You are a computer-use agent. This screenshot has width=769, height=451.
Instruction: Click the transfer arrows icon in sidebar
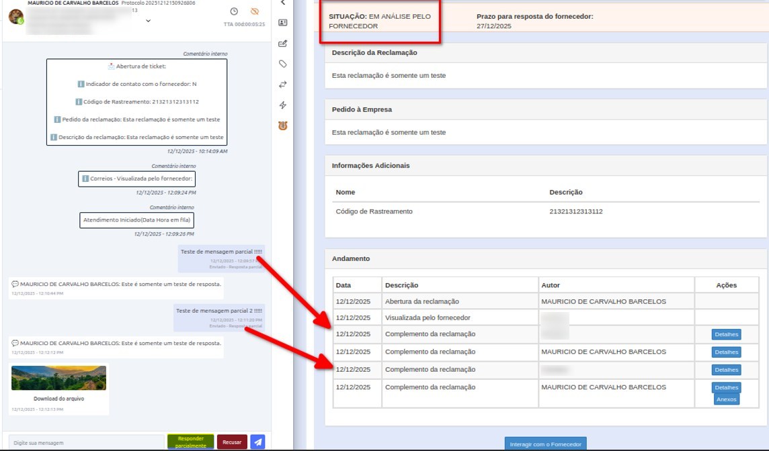(x=283, y=85)
